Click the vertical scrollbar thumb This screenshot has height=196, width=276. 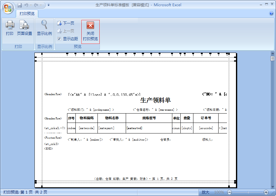pyautogui.click(x=273, y=58)
